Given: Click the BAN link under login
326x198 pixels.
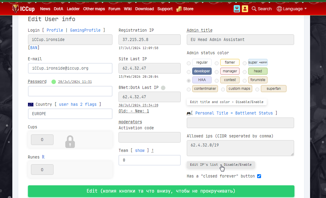Looking at the screenshot, I should [x=34, y=48].
